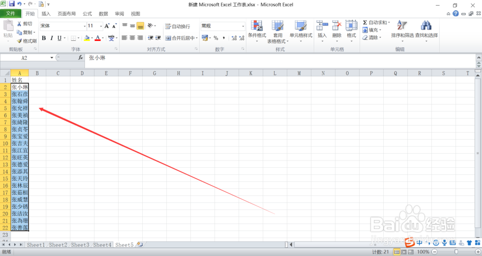Image resolution: width=482 pixels, height=256 pixels.
Task: Toggle Underline formatting
Action: point(59,38)
